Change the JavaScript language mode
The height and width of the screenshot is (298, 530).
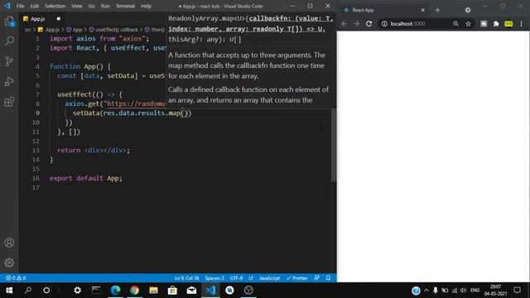tap(269, 278)
